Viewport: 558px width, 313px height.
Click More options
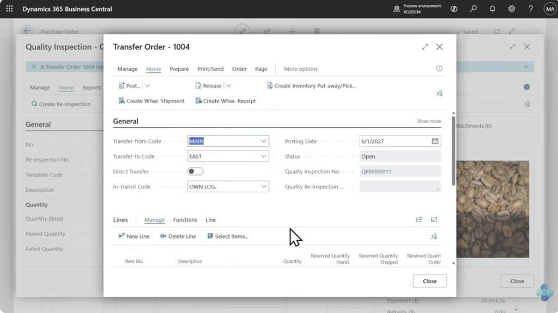coord(301,69)
